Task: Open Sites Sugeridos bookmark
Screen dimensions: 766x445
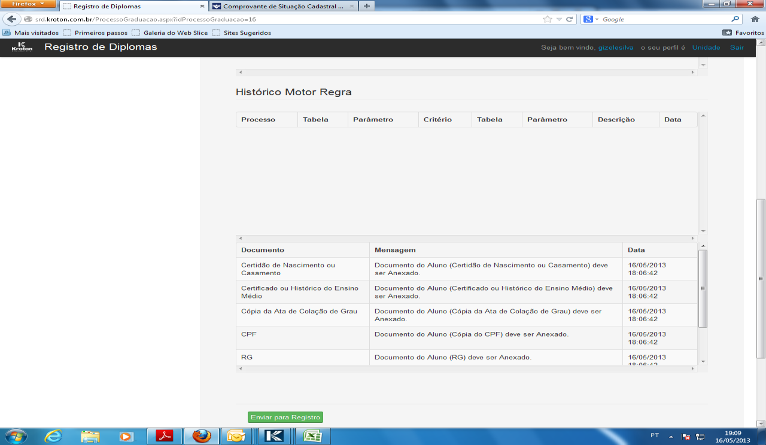Action: click(242, 33)
